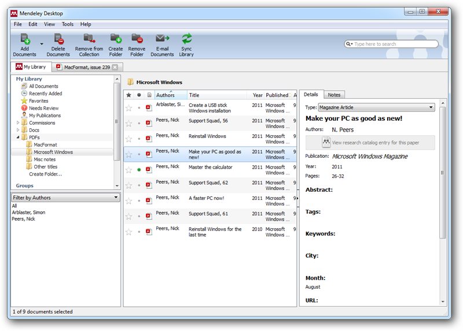Click the read/unread dot column header
463x331 pixels.
click(139, 95)
